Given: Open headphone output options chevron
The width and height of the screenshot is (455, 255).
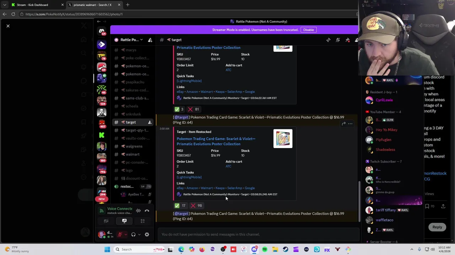Looking at the screenshot, I should click(139, 234).
